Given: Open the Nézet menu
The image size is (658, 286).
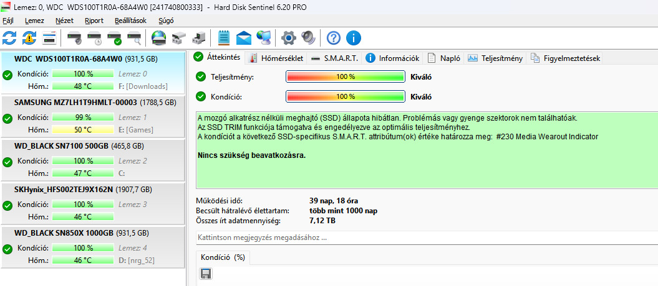Looking at the screenshot, I should tap(64, 21).
